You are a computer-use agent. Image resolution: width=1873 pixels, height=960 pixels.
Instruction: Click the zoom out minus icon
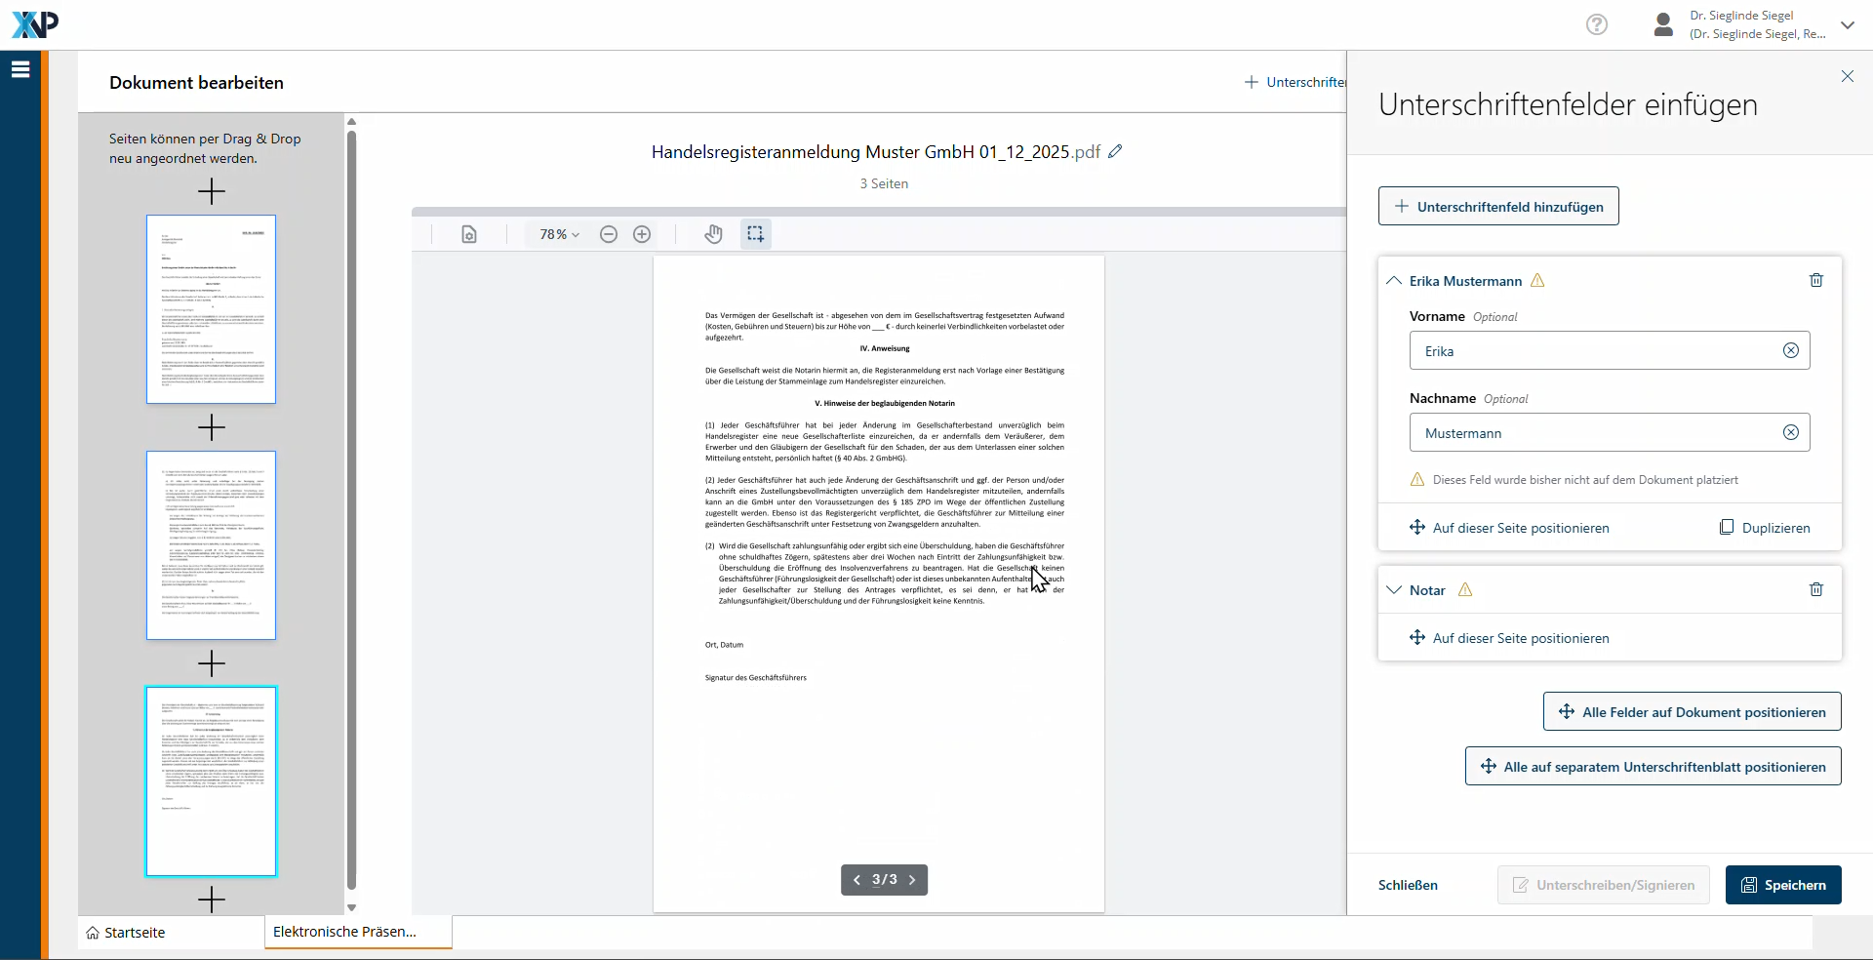[x=609, y=234]
